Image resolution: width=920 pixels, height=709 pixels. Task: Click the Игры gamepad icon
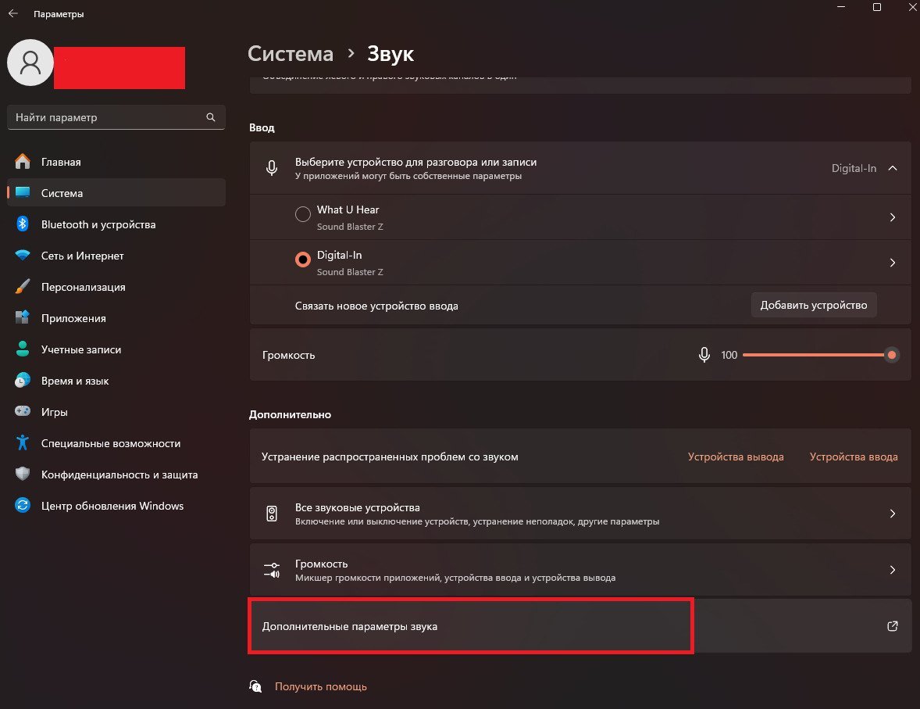[x=23, y=411]
